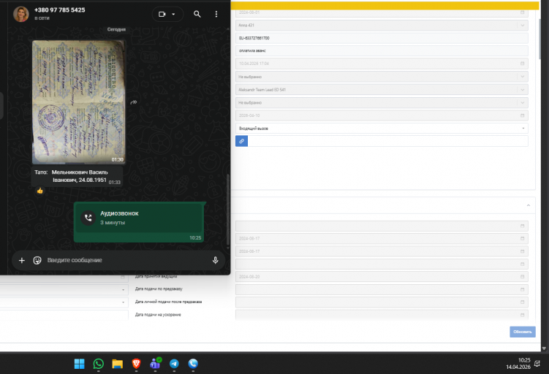The height and width of the screenshot is (374, 549).
Task: Open calendar on 2024-08-20 date field
Action: coord(522,276)
